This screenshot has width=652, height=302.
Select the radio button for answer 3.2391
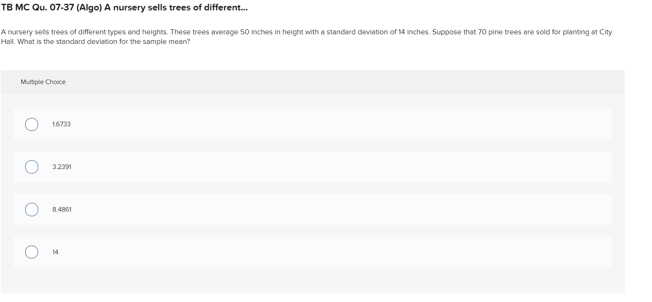[x=31, y=166]
